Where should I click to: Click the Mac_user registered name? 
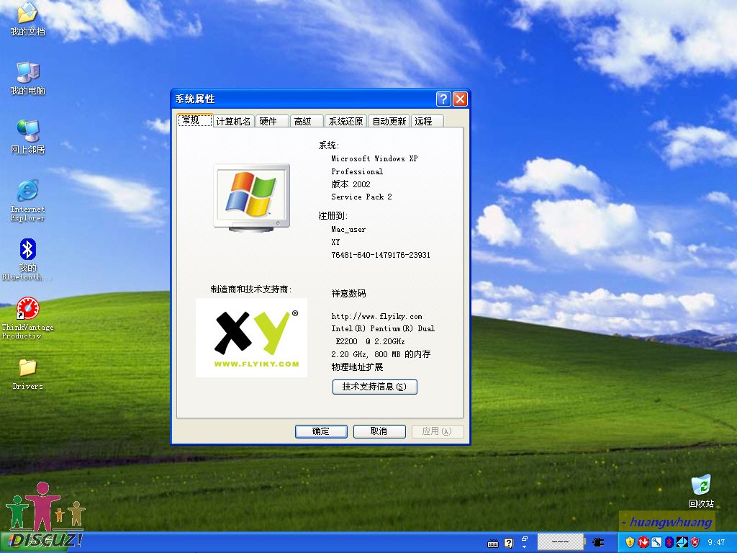348,230
